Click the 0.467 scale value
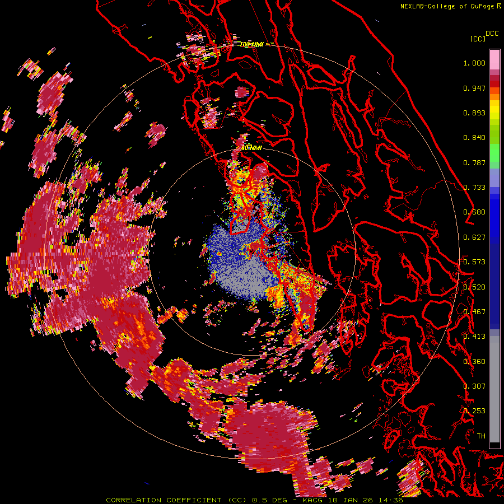This screenshot has height=504, width=504. tap(474, 312)
